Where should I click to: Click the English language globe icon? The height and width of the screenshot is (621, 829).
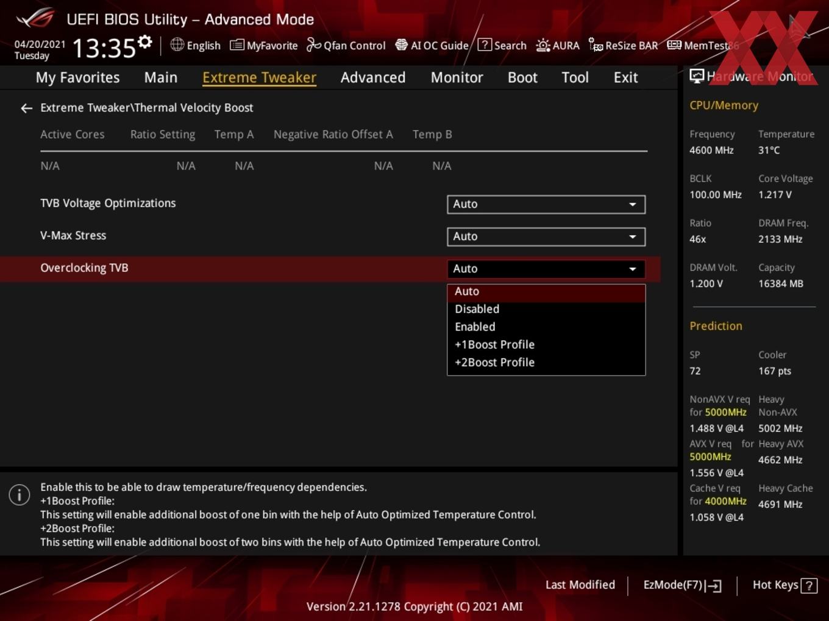tap(177, 44)
